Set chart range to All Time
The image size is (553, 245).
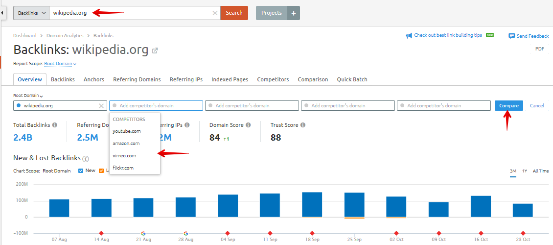click(541, 171)
